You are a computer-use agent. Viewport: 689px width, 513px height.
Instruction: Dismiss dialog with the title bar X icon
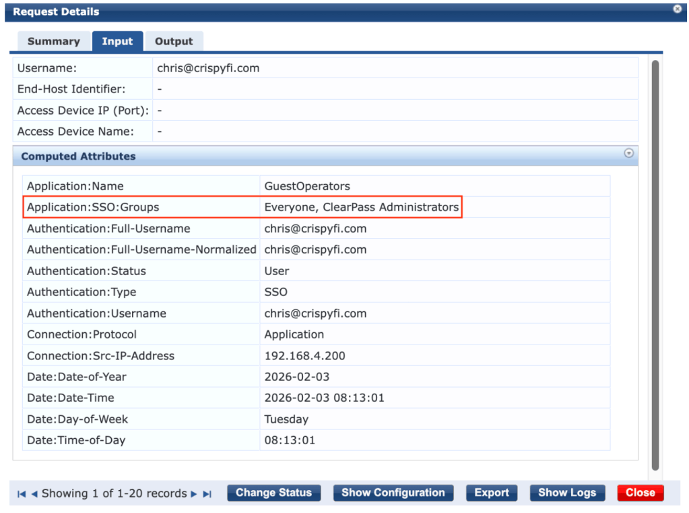pyautogui.click(x=677, y=9)
